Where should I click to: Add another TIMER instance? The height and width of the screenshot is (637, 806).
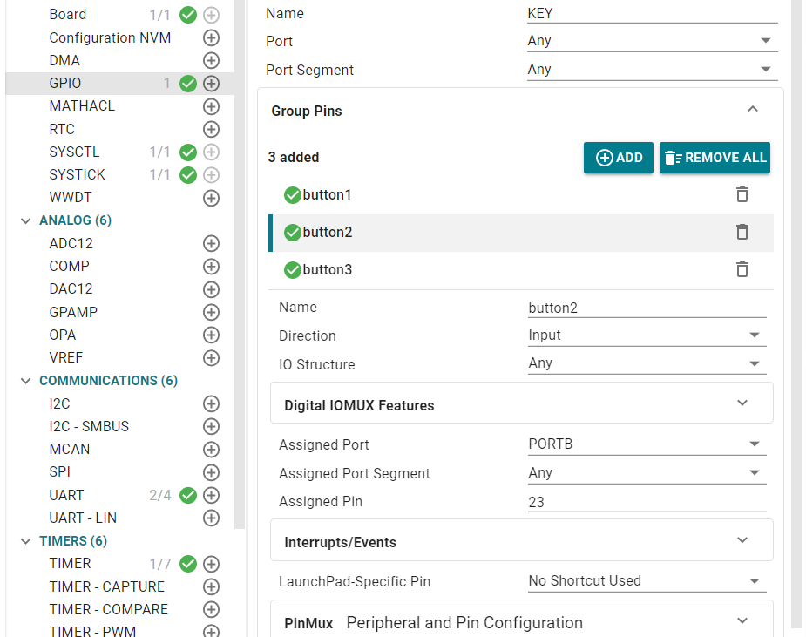pyautogui.click(x=211, y=564)
